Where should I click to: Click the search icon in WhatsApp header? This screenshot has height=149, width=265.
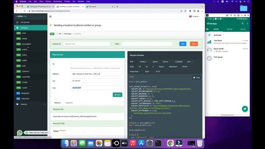pyautogui.click(x=243, y=24)
